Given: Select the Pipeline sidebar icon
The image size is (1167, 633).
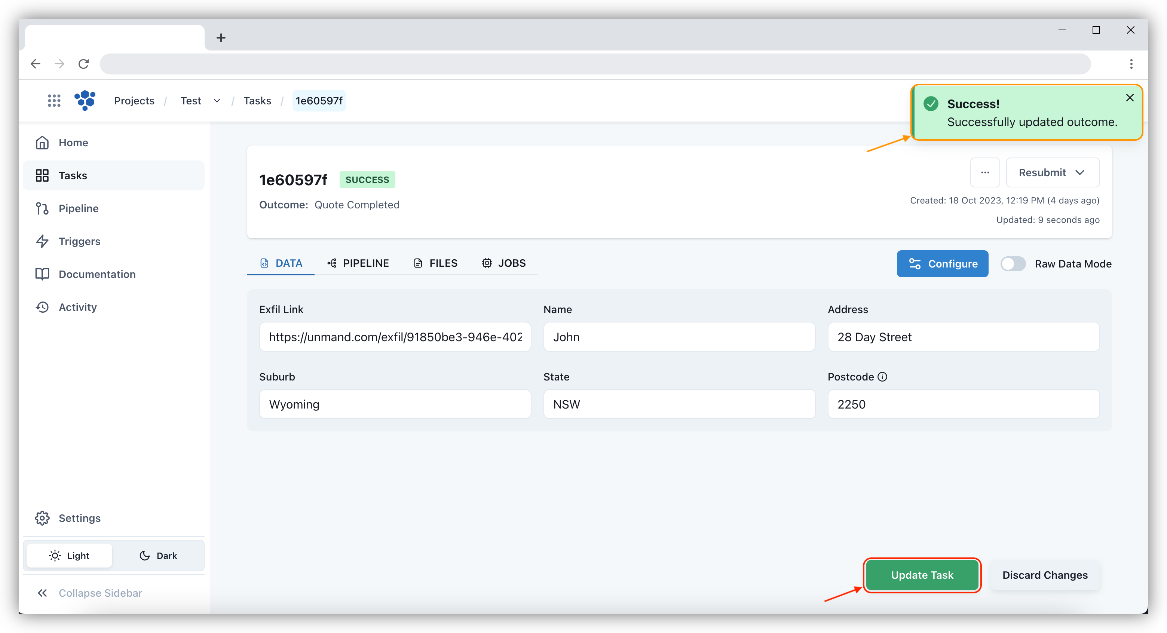Looking at the screenshot, I should click(x=42, y=208).
